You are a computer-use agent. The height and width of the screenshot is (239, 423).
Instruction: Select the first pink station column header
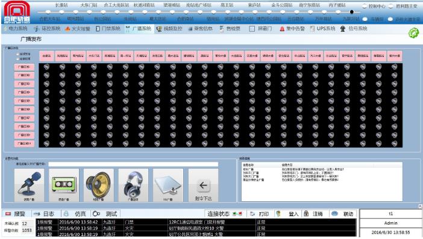[46, 56]
